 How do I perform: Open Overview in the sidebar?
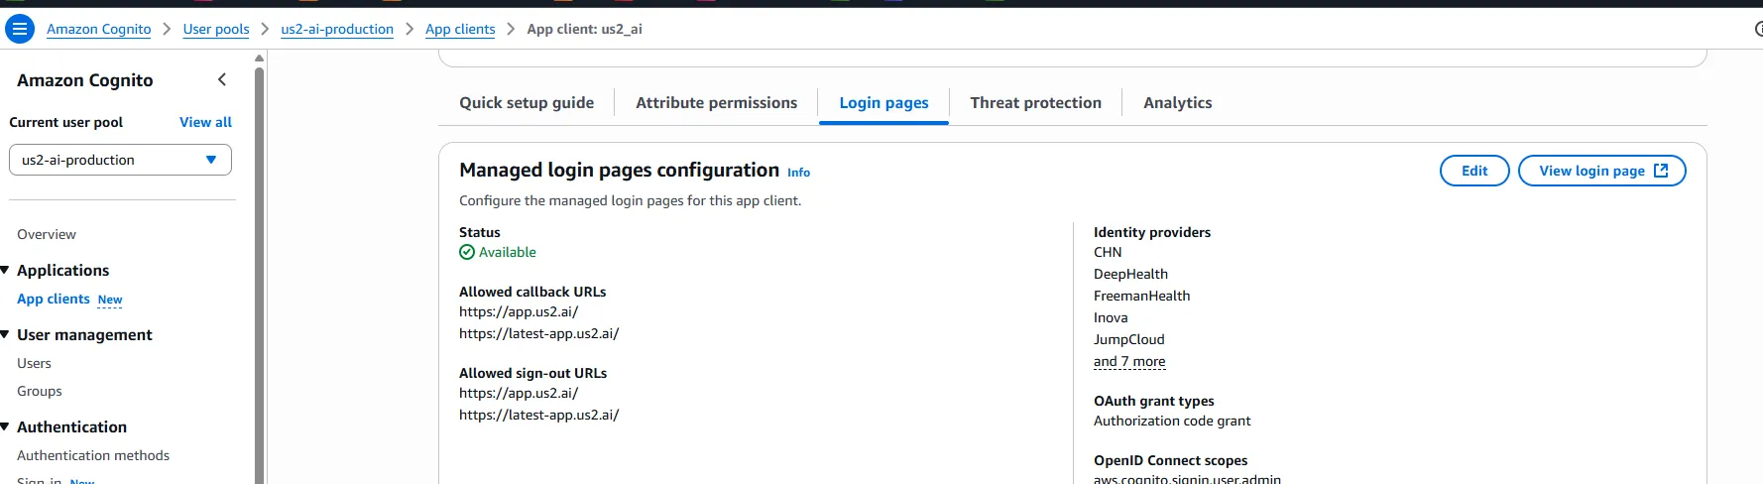coord(47,234)
